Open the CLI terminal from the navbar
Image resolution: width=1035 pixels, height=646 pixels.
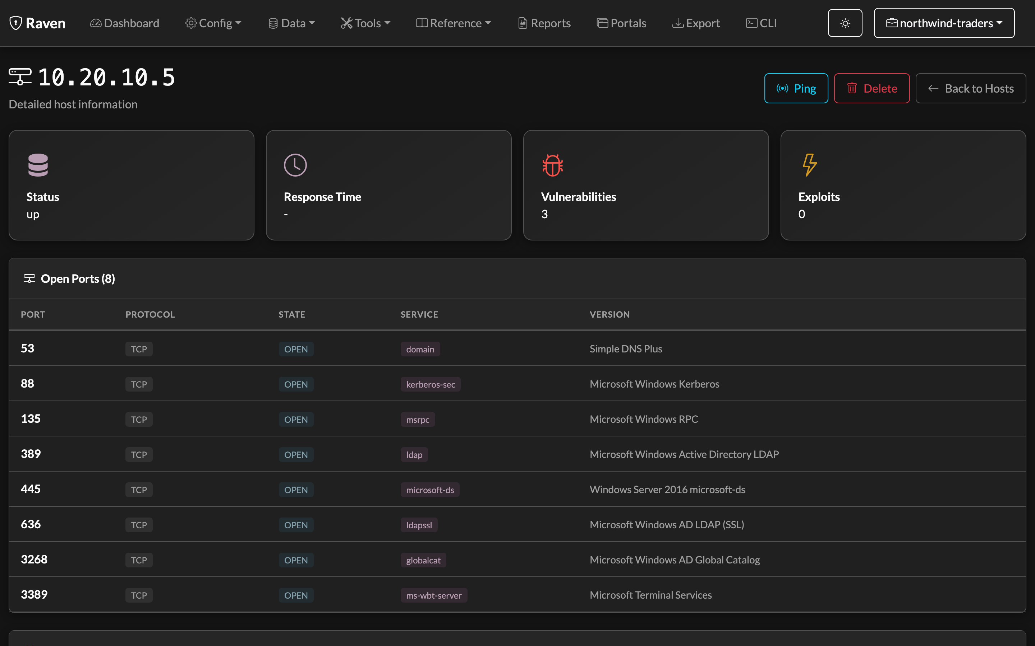[x=761, y=23]
